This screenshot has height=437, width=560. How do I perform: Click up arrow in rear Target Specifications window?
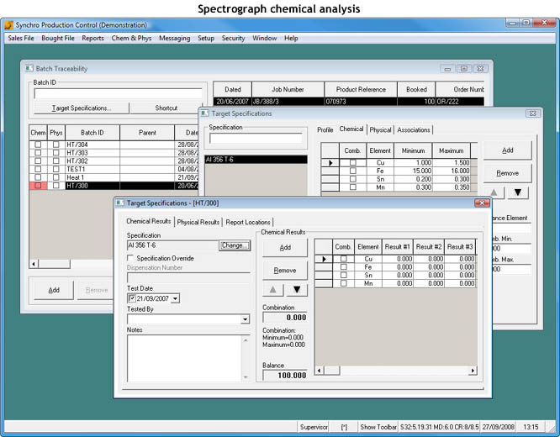click(494, 192)
